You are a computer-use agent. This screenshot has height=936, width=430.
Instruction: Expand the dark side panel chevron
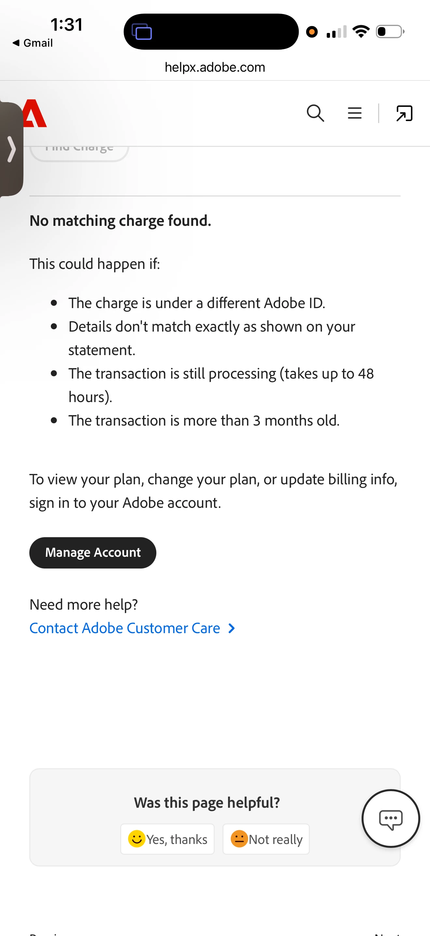coord(11,149)
